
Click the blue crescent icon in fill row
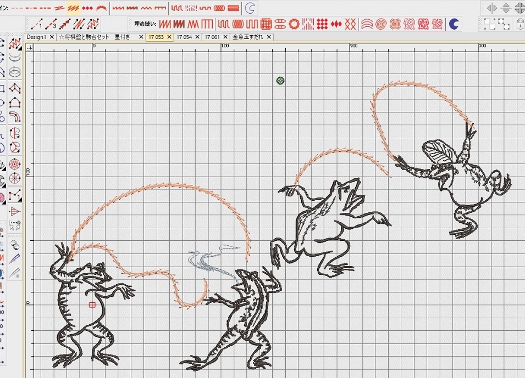click(454, 24)
